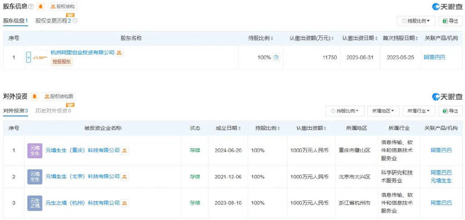Open 股权结构图 button in investment section
This screenshot has width=465, height=220.
point(59,96)
